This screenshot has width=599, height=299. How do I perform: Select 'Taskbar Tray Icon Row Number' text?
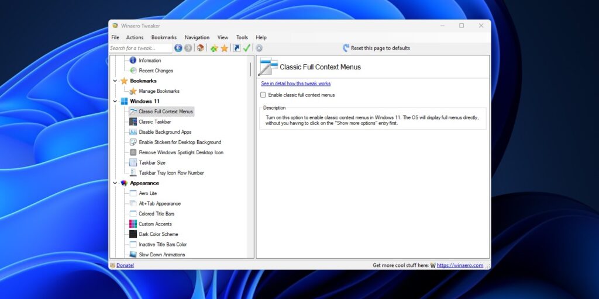coord(171,173)
